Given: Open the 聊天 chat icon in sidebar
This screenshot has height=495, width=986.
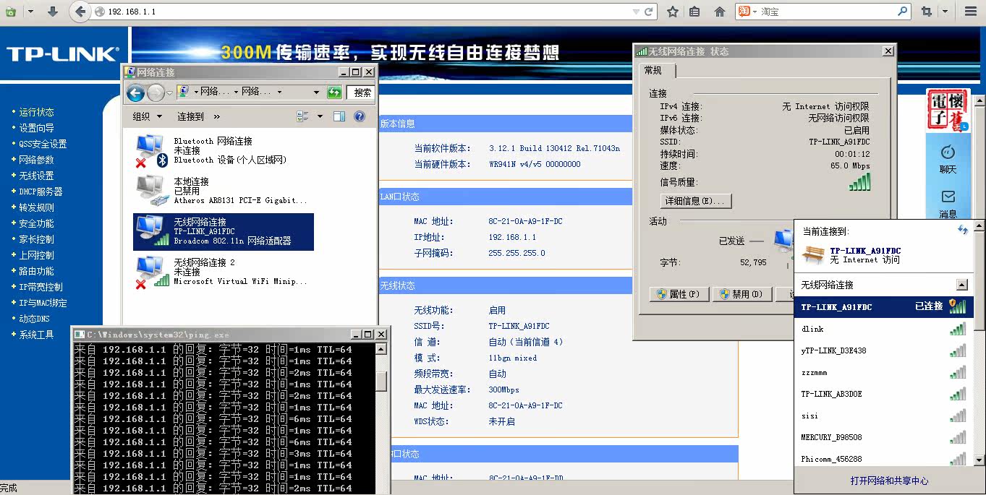Looking at the screenshot, I should click(x=948, y=160).
